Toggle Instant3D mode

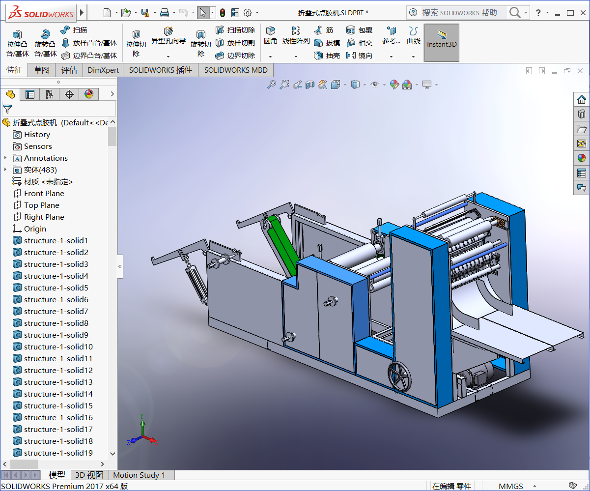coord(442,43)
